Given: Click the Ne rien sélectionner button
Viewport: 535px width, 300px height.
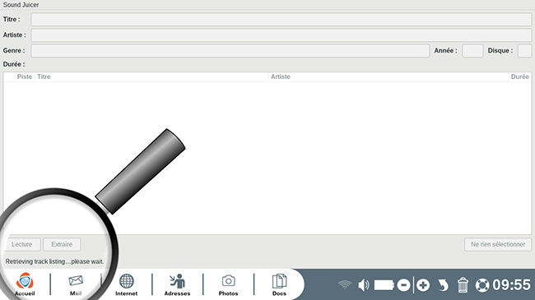Looking at the screenshot, I should pyautogui.click(x=498, y=244).
